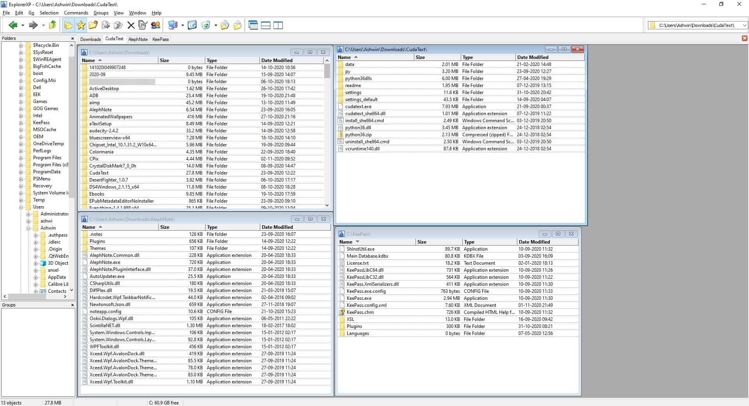
Task: Sort CudaText window by Name column
Action: click(x=375, y=57)
